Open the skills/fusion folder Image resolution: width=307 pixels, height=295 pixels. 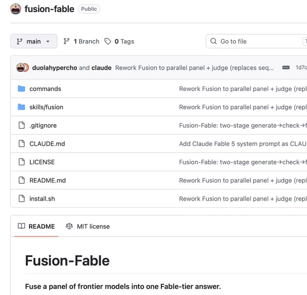[x=47, y=107]
